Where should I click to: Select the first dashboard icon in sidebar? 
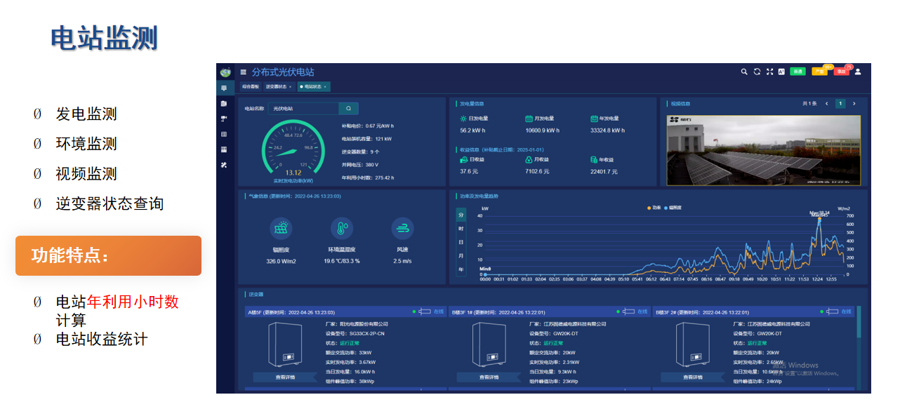coord(224,88)
